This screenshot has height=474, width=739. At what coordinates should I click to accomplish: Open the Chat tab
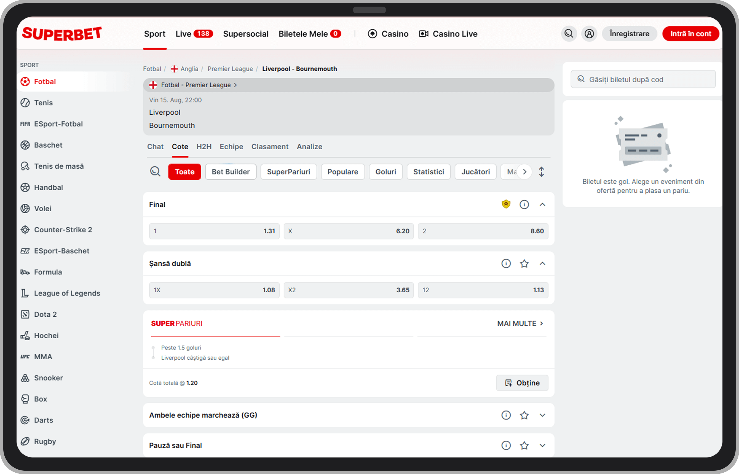(155, 147)
